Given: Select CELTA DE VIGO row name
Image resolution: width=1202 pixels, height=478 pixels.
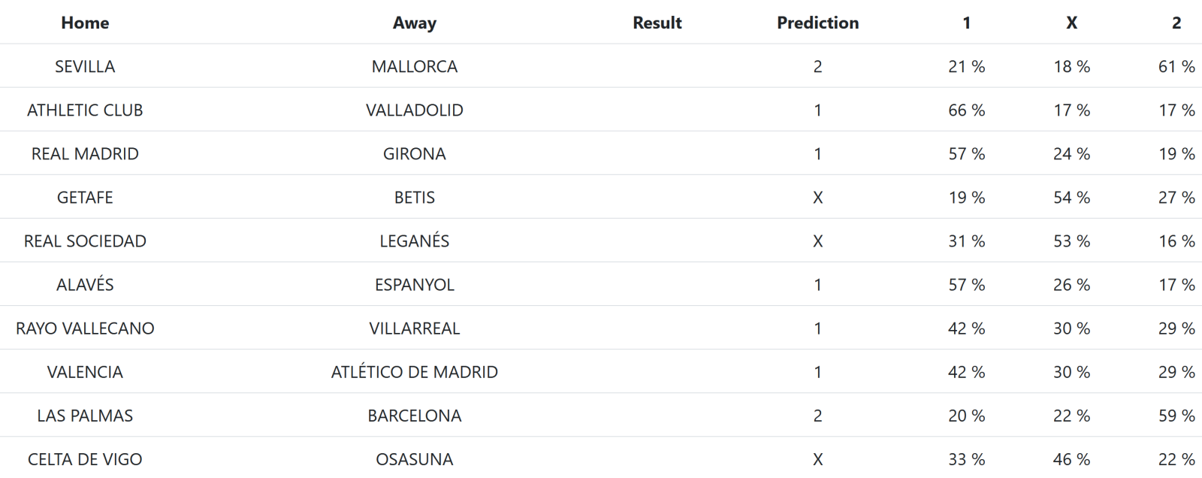Looking at the screenshot, I should 85,458.
